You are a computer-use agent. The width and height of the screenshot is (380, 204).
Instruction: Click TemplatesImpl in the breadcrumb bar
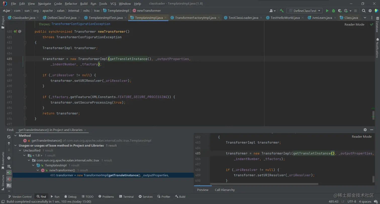[x=116, y=11]
